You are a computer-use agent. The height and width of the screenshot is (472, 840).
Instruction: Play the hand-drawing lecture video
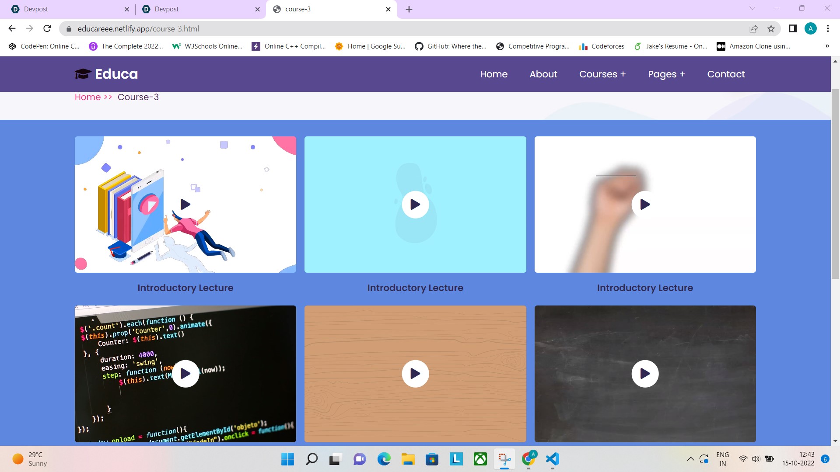pos(645,204)
